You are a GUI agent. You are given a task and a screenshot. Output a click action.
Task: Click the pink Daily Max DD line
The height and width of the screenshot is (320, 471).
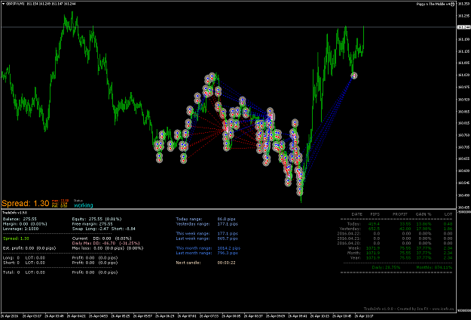pyautogui.click(x=106, y=243)
